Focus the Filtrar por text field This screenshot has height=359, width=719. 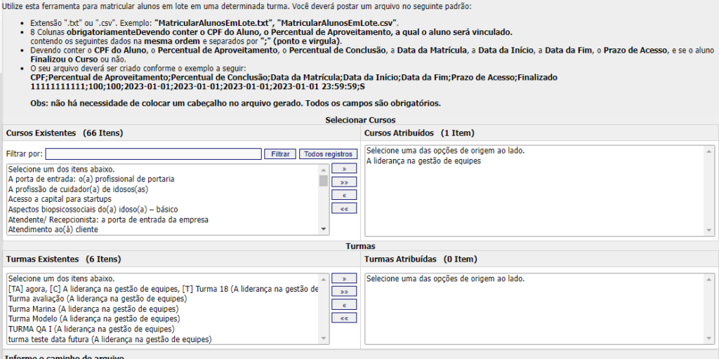153,154
